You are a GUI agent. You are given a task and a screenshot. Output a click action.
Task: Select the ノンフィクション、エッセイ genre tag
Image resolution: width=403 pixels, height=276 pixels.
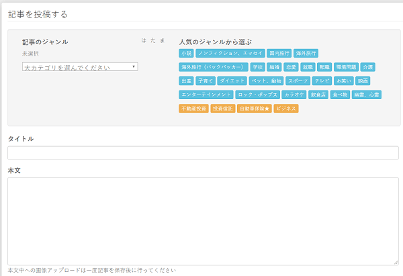pyautogui.click(x=230, y=54)
